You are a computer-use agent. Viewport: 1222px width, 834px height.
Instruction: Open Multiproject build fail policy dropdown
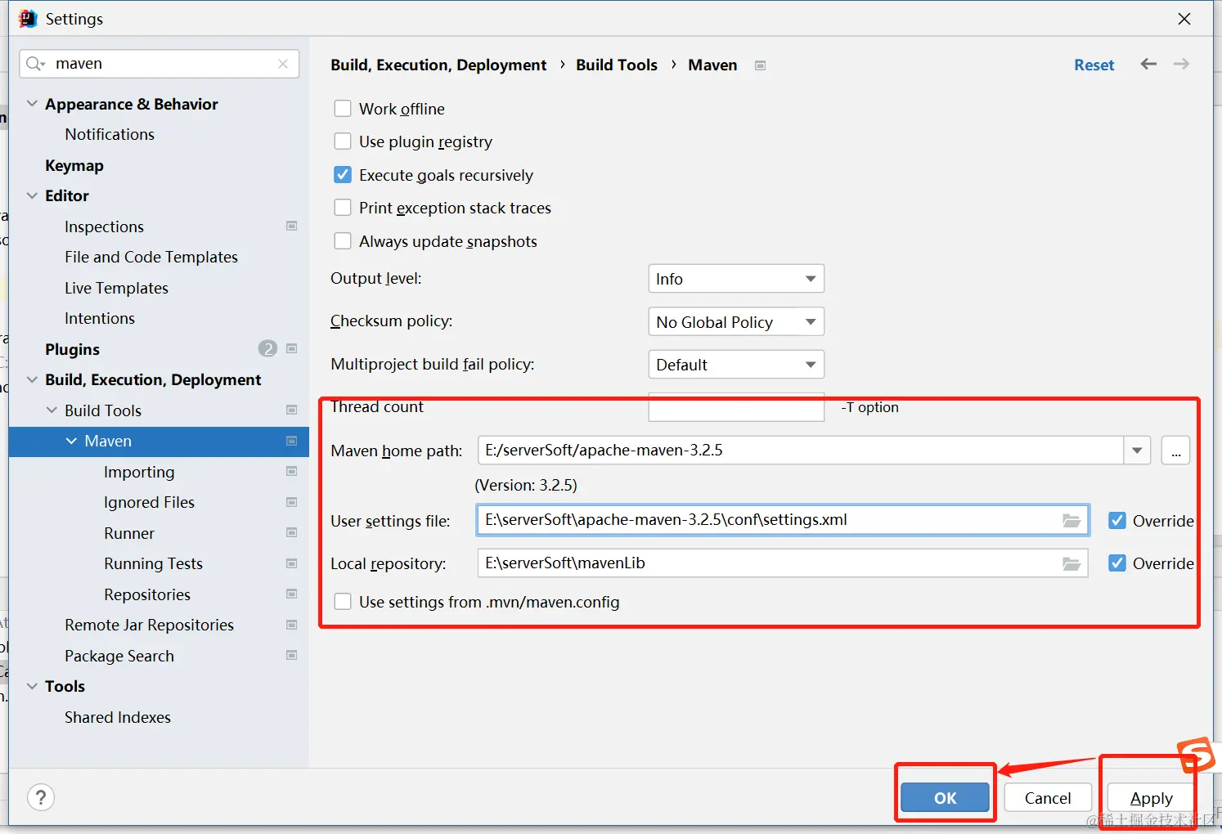[736, 365]
